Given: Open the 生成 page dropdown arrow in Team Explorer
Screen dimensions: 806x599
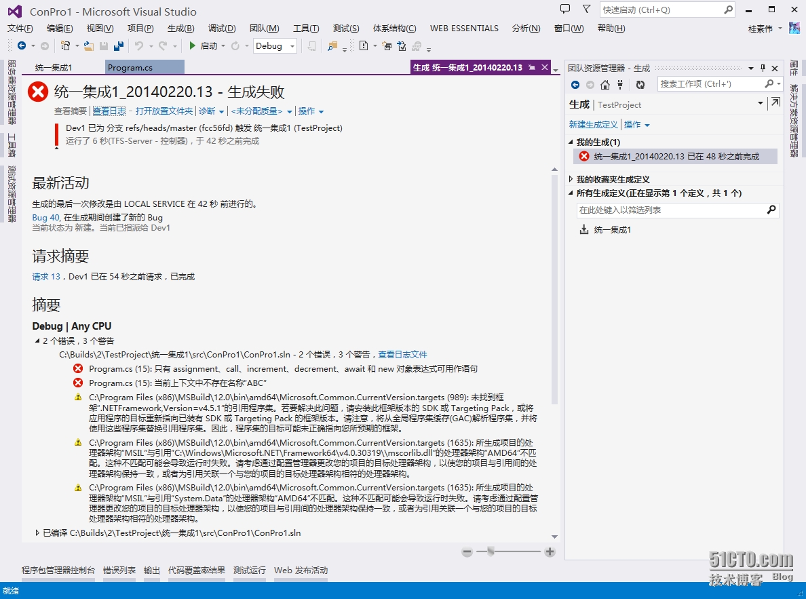Looking at the screenshot, I should (761, 103).
